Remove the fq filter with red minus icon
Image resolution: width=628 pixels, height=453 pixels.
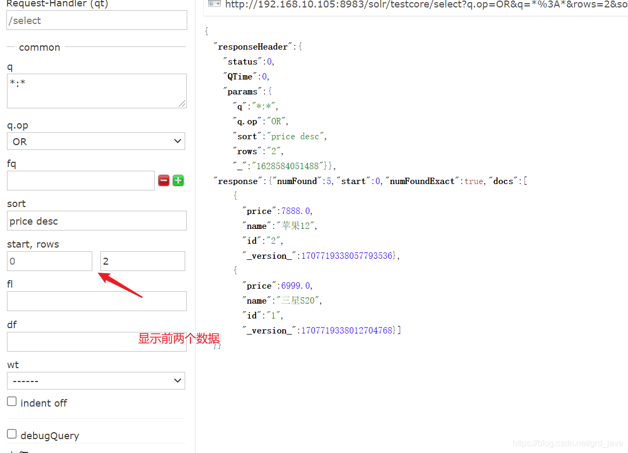coord(163,180)
